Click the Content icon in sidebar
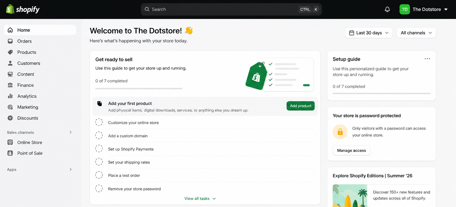 (x=10, y=74)
